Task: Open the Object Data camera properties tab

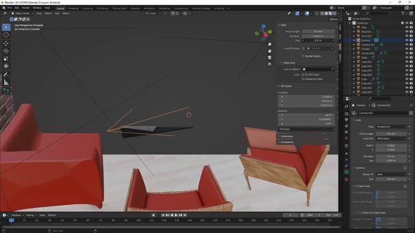Action: [x=346, y=172]
